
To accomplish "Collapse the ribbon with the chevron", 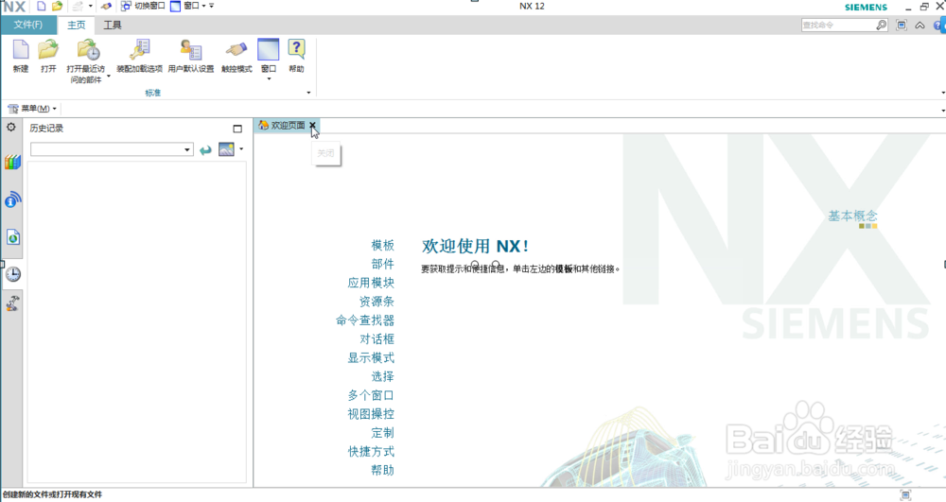I will coord(920,26).
